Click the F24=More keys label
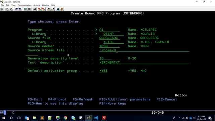This screenshot has width=215, height=121. (113, 104)
